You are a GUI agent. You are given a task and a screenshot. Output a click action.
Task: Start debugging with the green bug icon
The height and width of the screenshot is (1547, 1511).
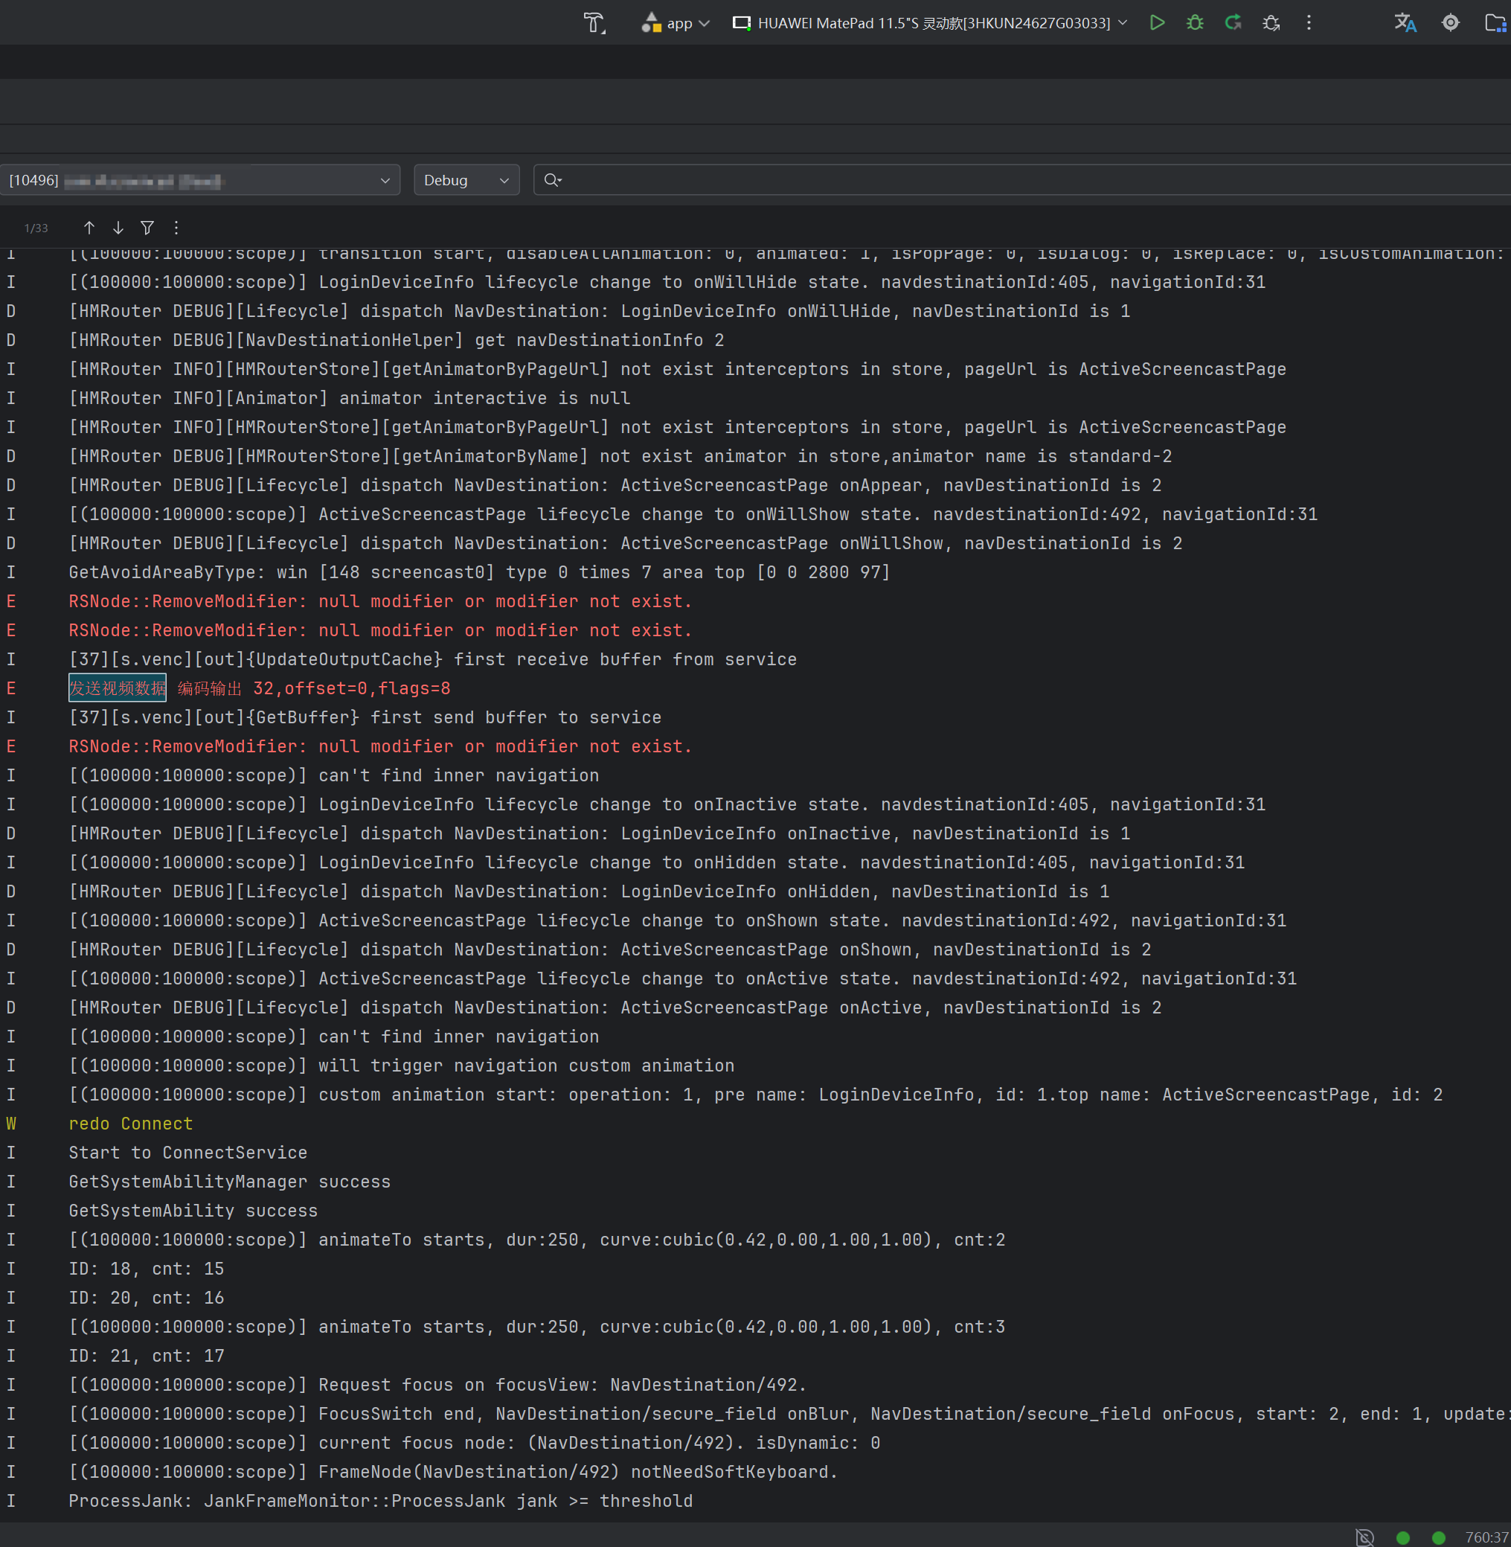tap(1194, 23)
